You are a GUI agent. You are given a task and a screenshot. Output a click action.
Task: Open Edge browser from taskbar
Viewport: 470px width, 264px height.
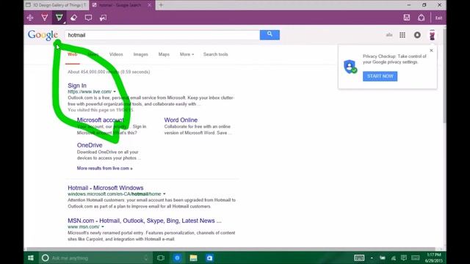coord(177,257)
